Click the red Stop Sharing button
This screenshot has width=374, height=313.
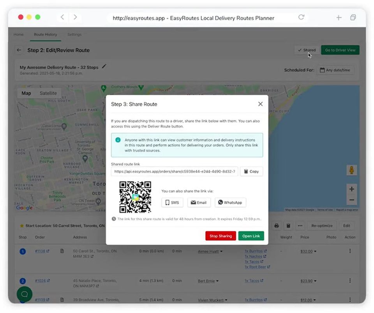tap(221, 236)
